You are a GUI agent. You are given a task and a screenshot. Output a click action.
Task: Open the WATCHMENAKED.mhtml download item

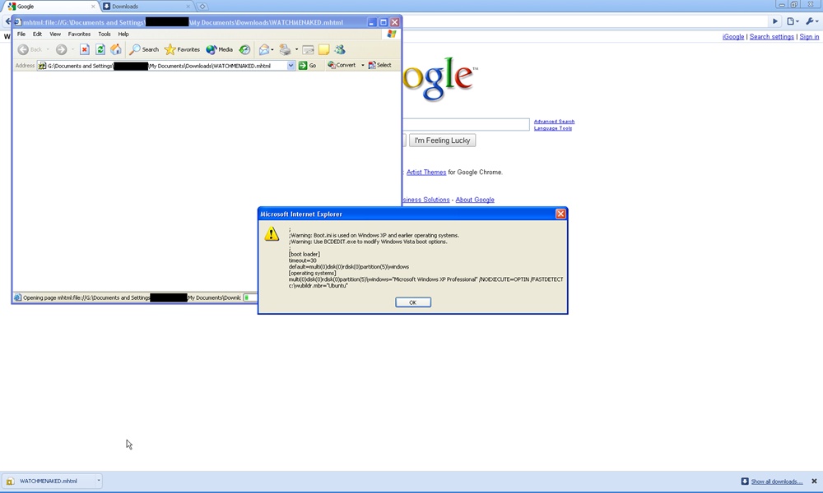click(49, 481)
